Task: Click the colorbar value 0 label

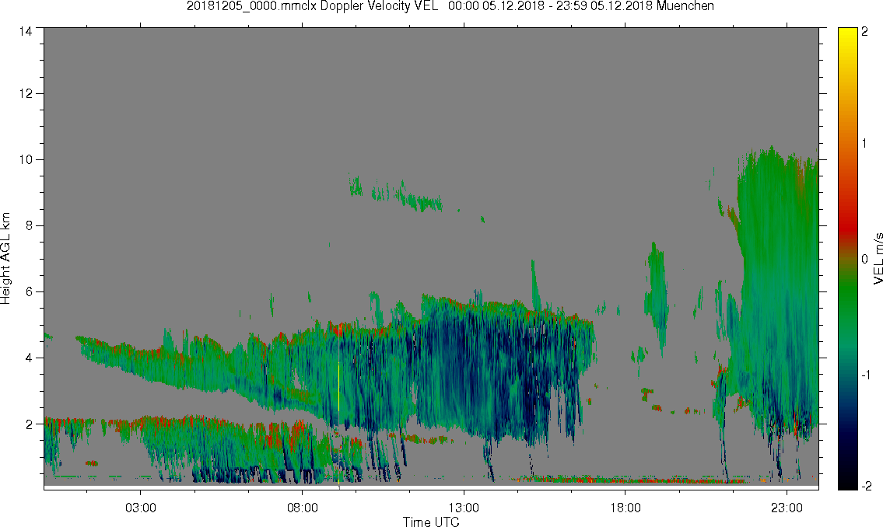Action: tap(864, 260)
